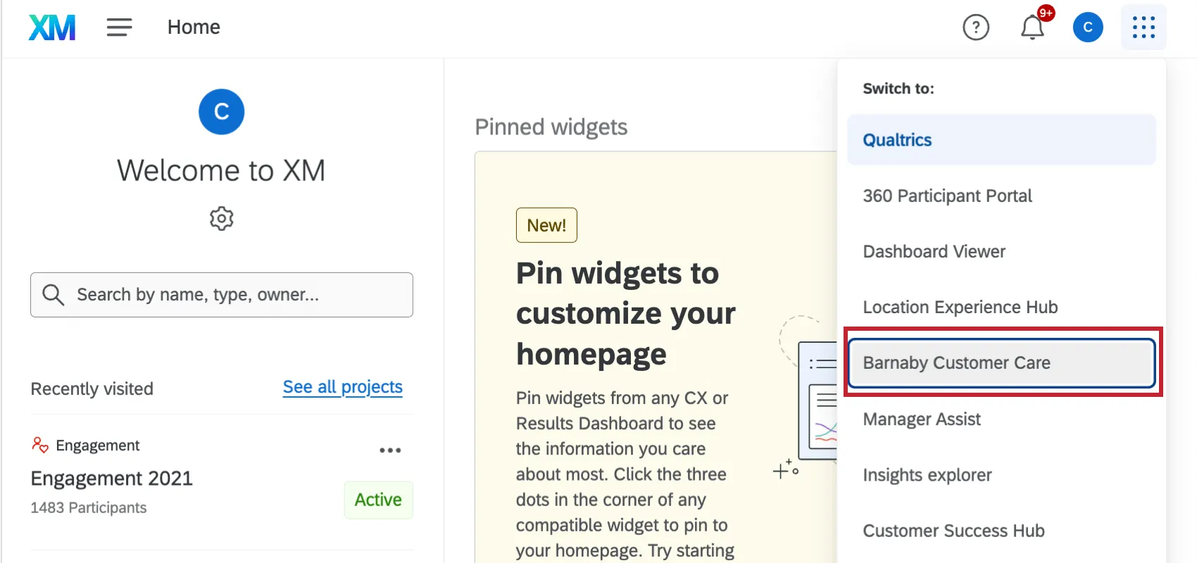Screen dimensions: 1197x563
Task: Open Dashboard Viewer
Action: point(934,251)
